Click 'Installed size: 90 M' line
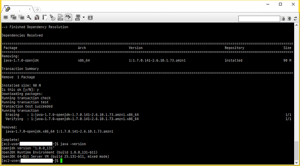 pos(21,85)
